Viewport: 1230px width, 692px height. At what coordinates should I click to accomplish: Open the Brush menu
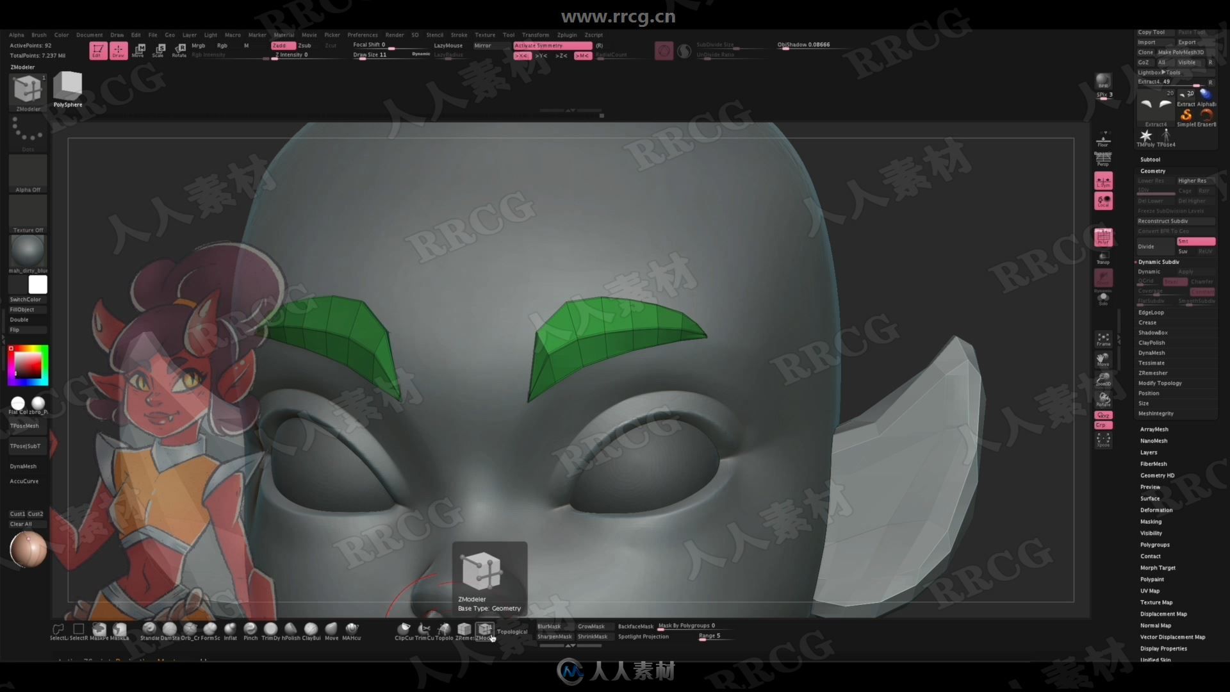point(39,35)
